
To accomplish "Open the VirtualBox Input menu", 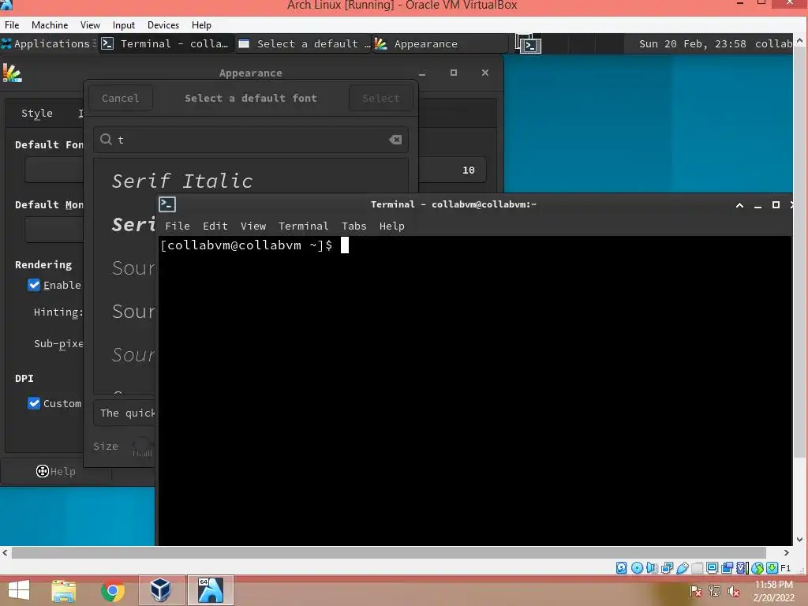I will pyautogui.click(x=124, y=24).
